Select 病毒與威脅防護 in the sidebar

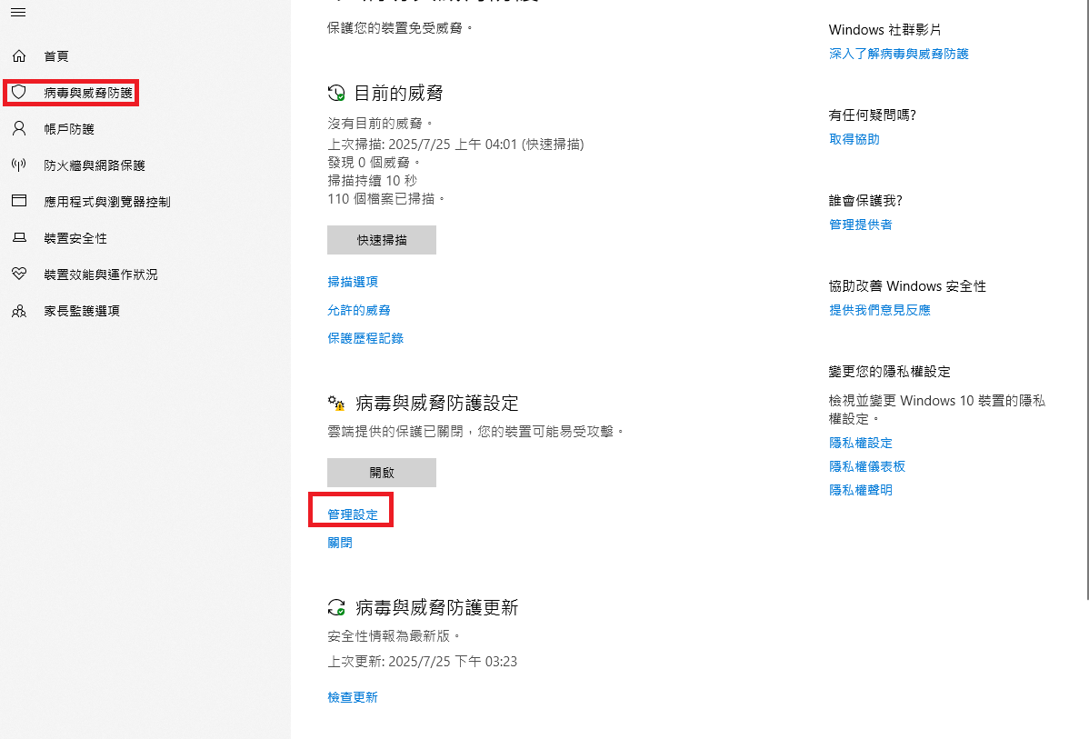click(x=88, y=93)
